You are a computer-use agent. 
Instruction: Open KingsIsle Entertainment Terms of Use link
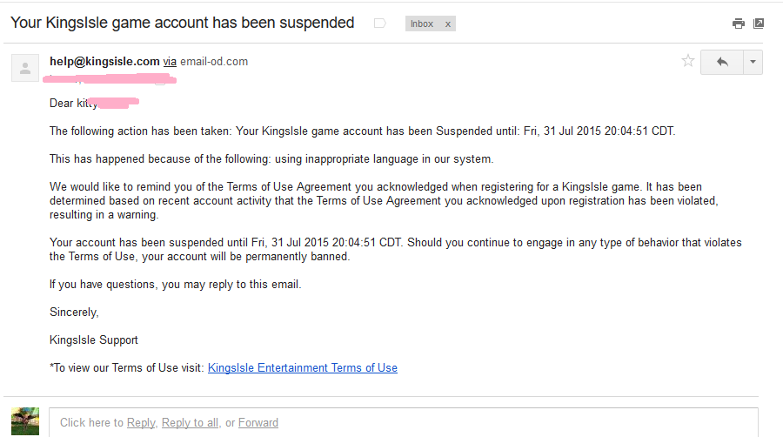(x=303, y=368)
